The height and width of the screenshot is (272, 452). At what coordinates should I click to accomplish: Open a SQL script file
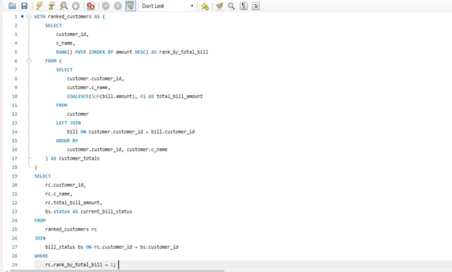(12, 6)
